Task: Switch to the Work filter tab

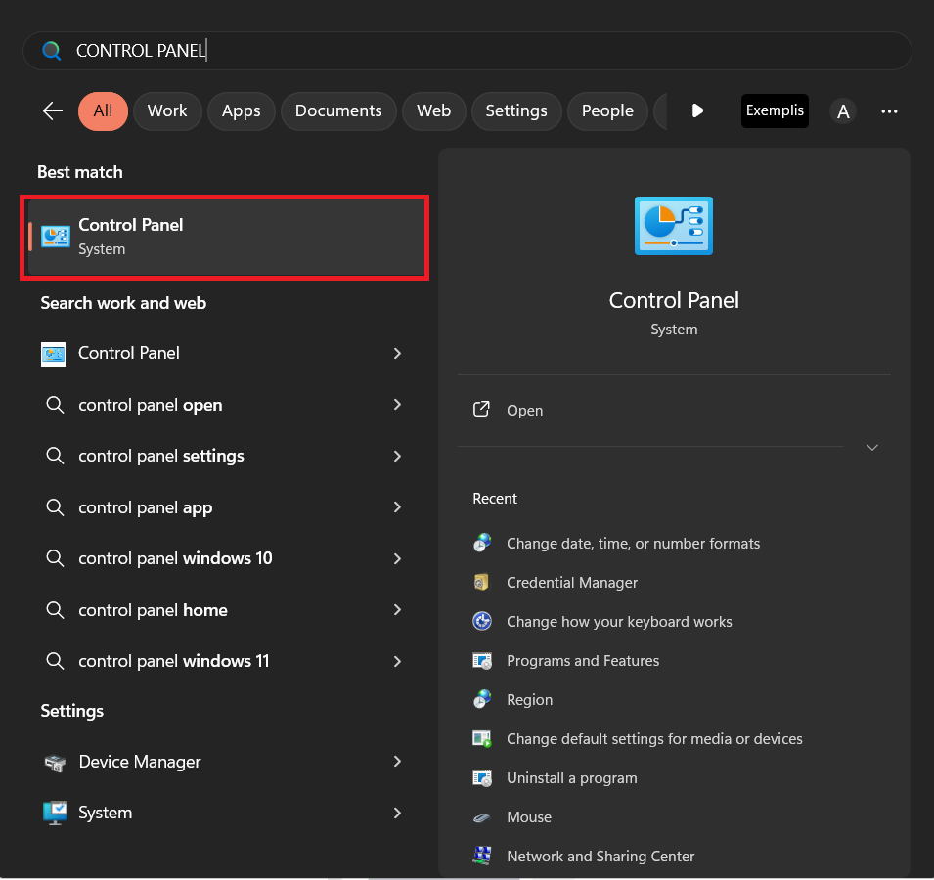Action: click(x=167, y=110)
